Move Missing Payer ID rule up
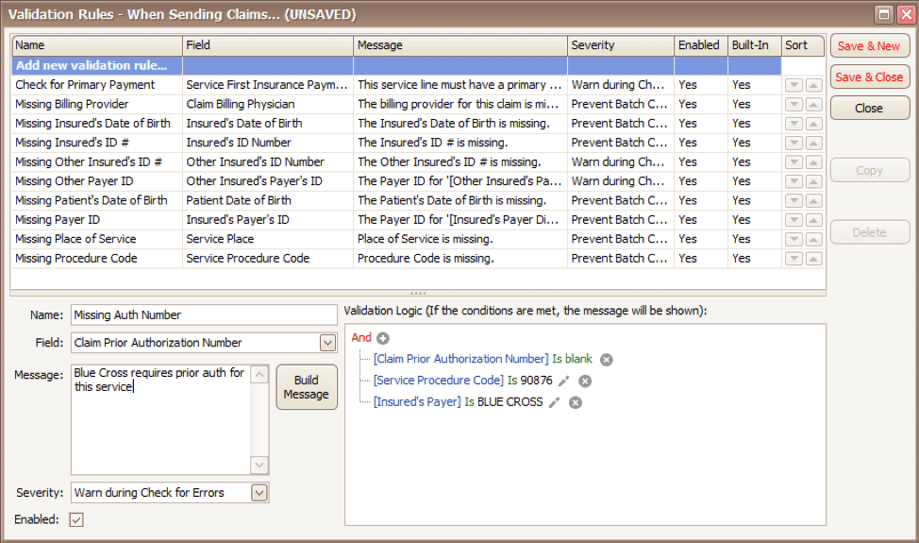The height and width of the screenshot is (543, 919). (x=813, y=220)
